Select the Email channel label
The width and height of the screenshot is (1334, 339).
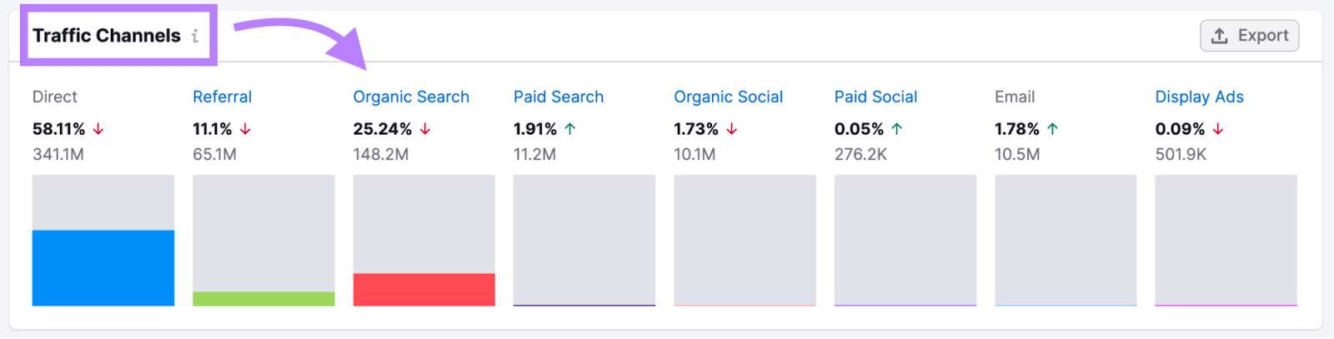pos(1015,97)
